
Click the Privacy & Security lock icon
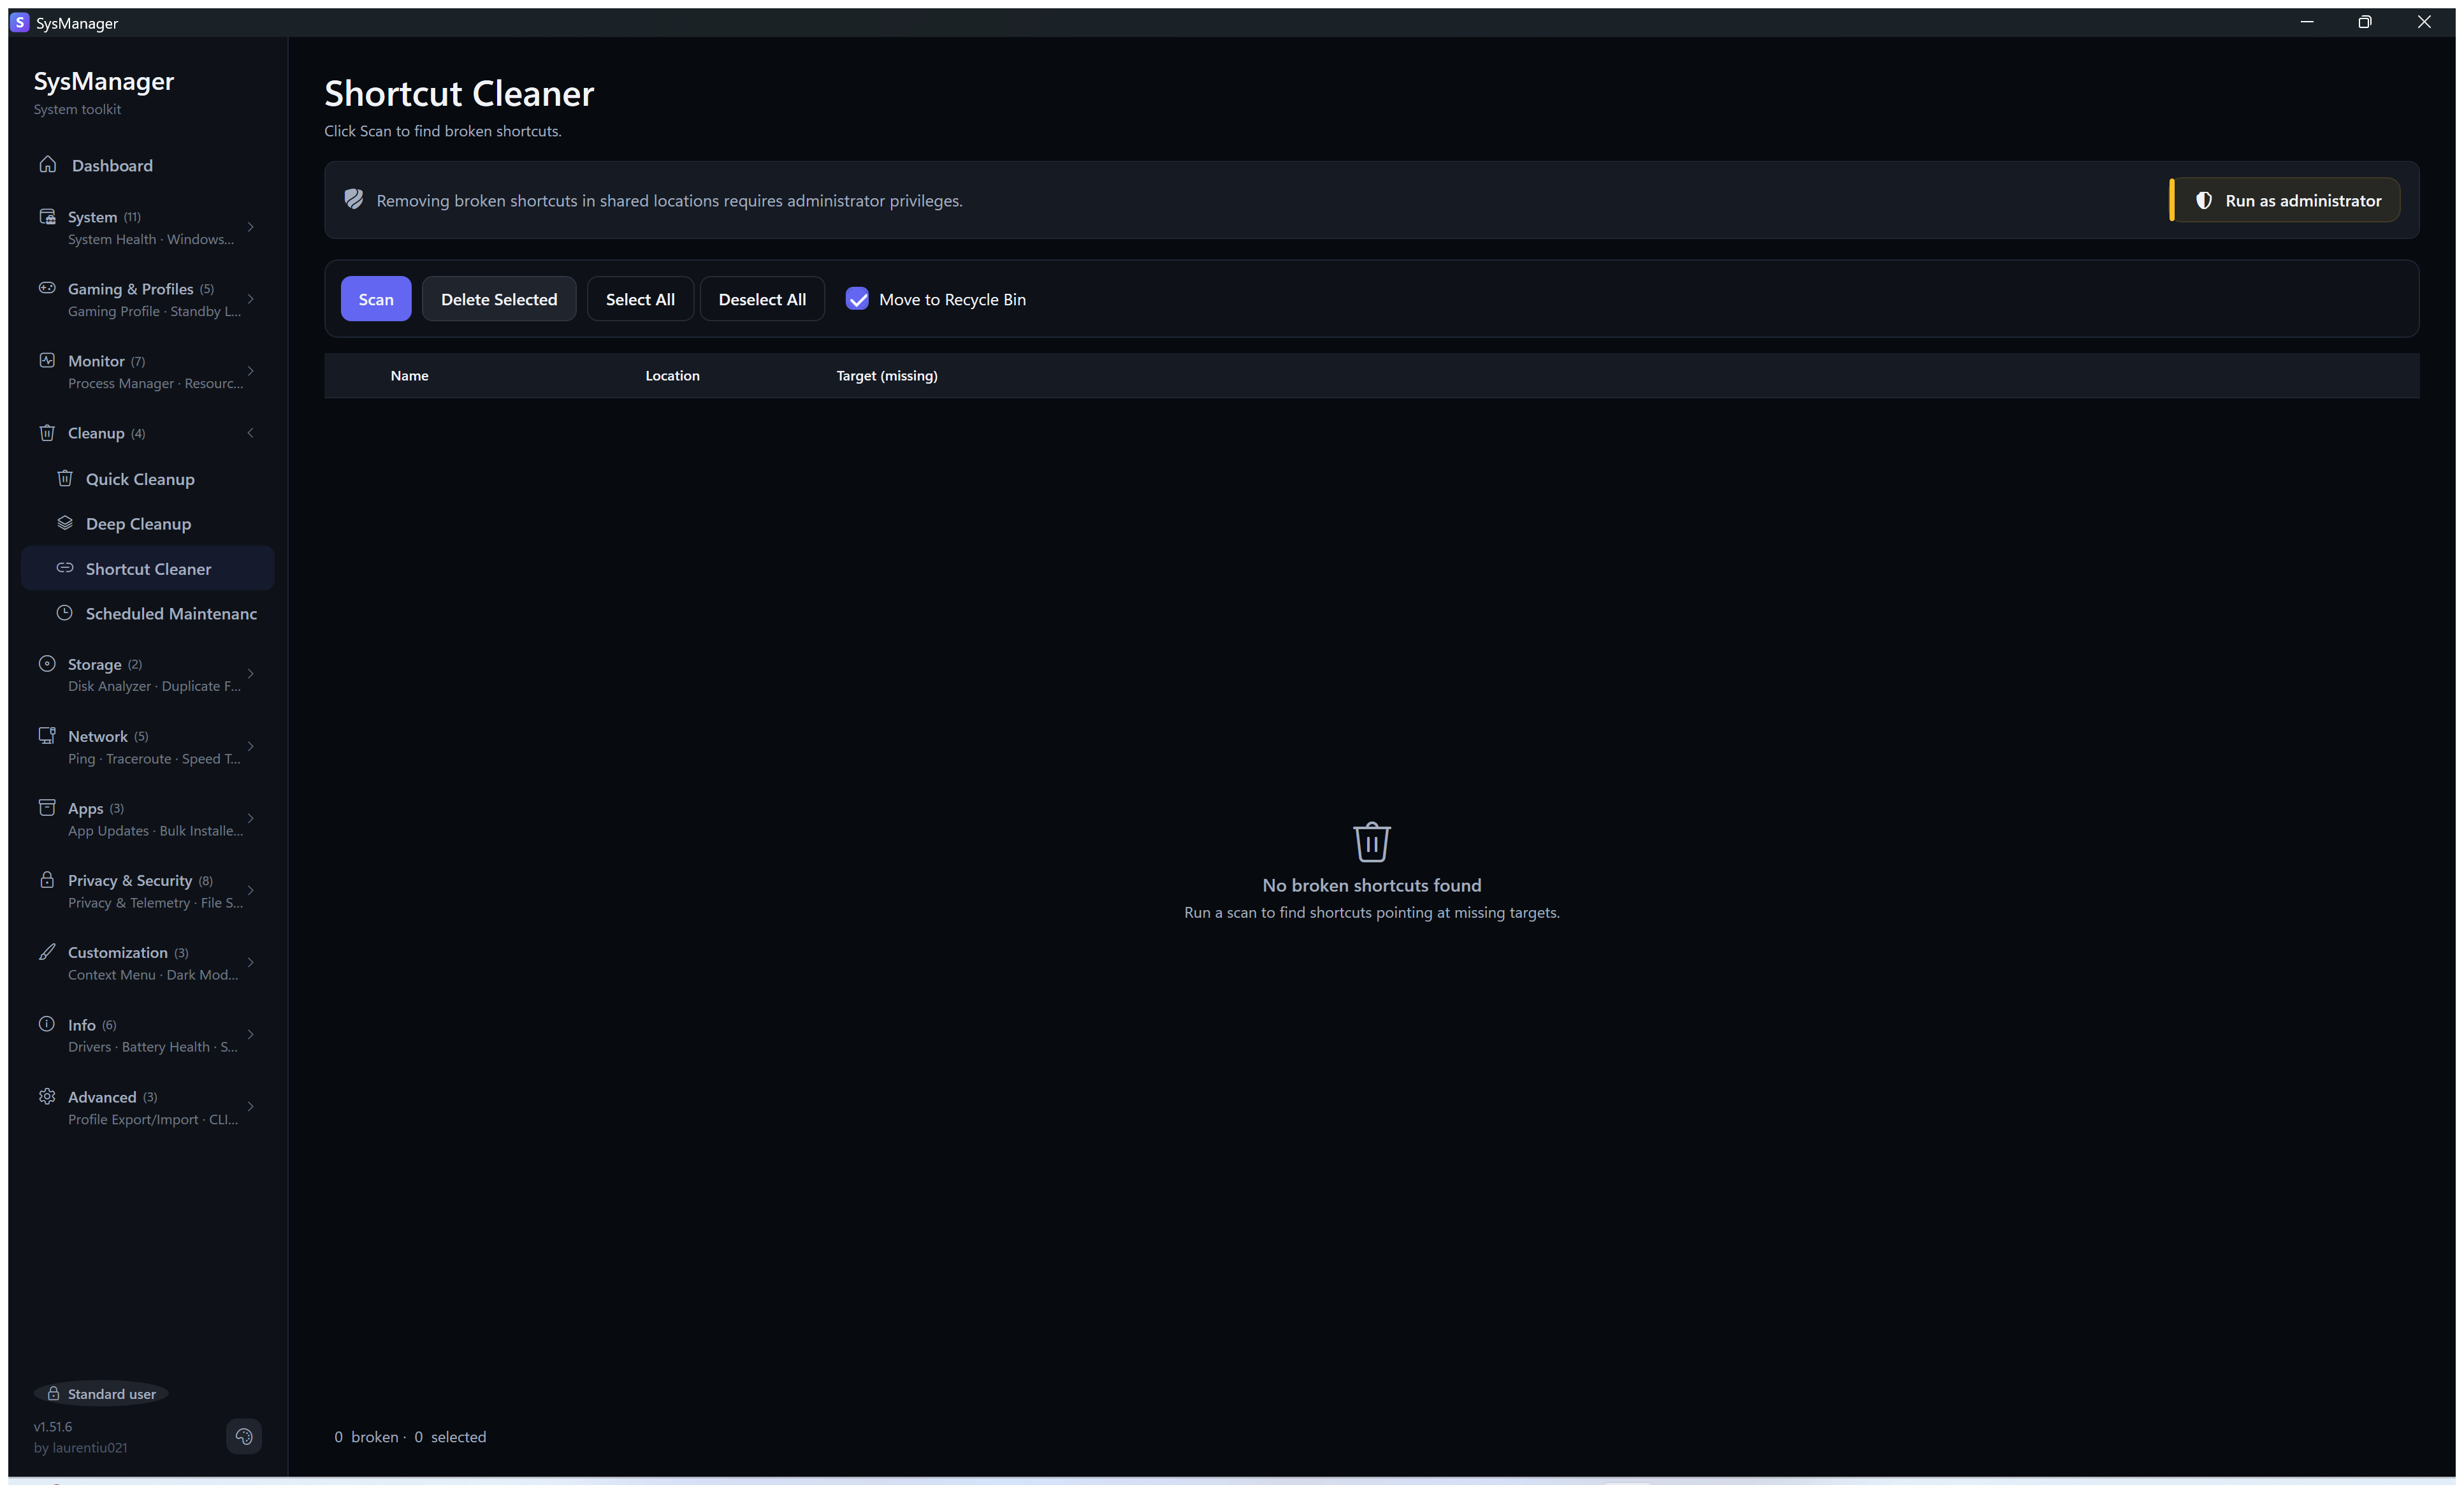pyautogui.click(x=47, y=879)
